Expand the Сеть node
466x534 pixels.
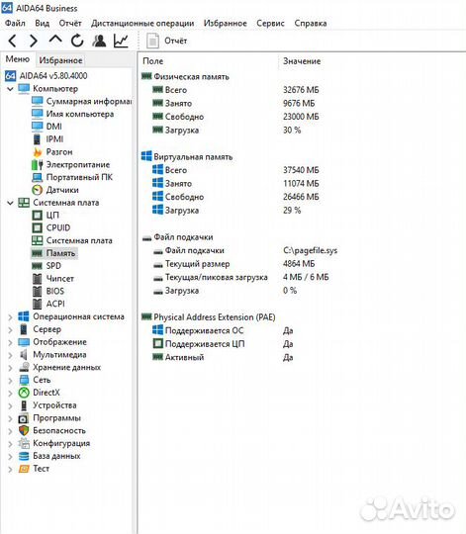[10, 381]
